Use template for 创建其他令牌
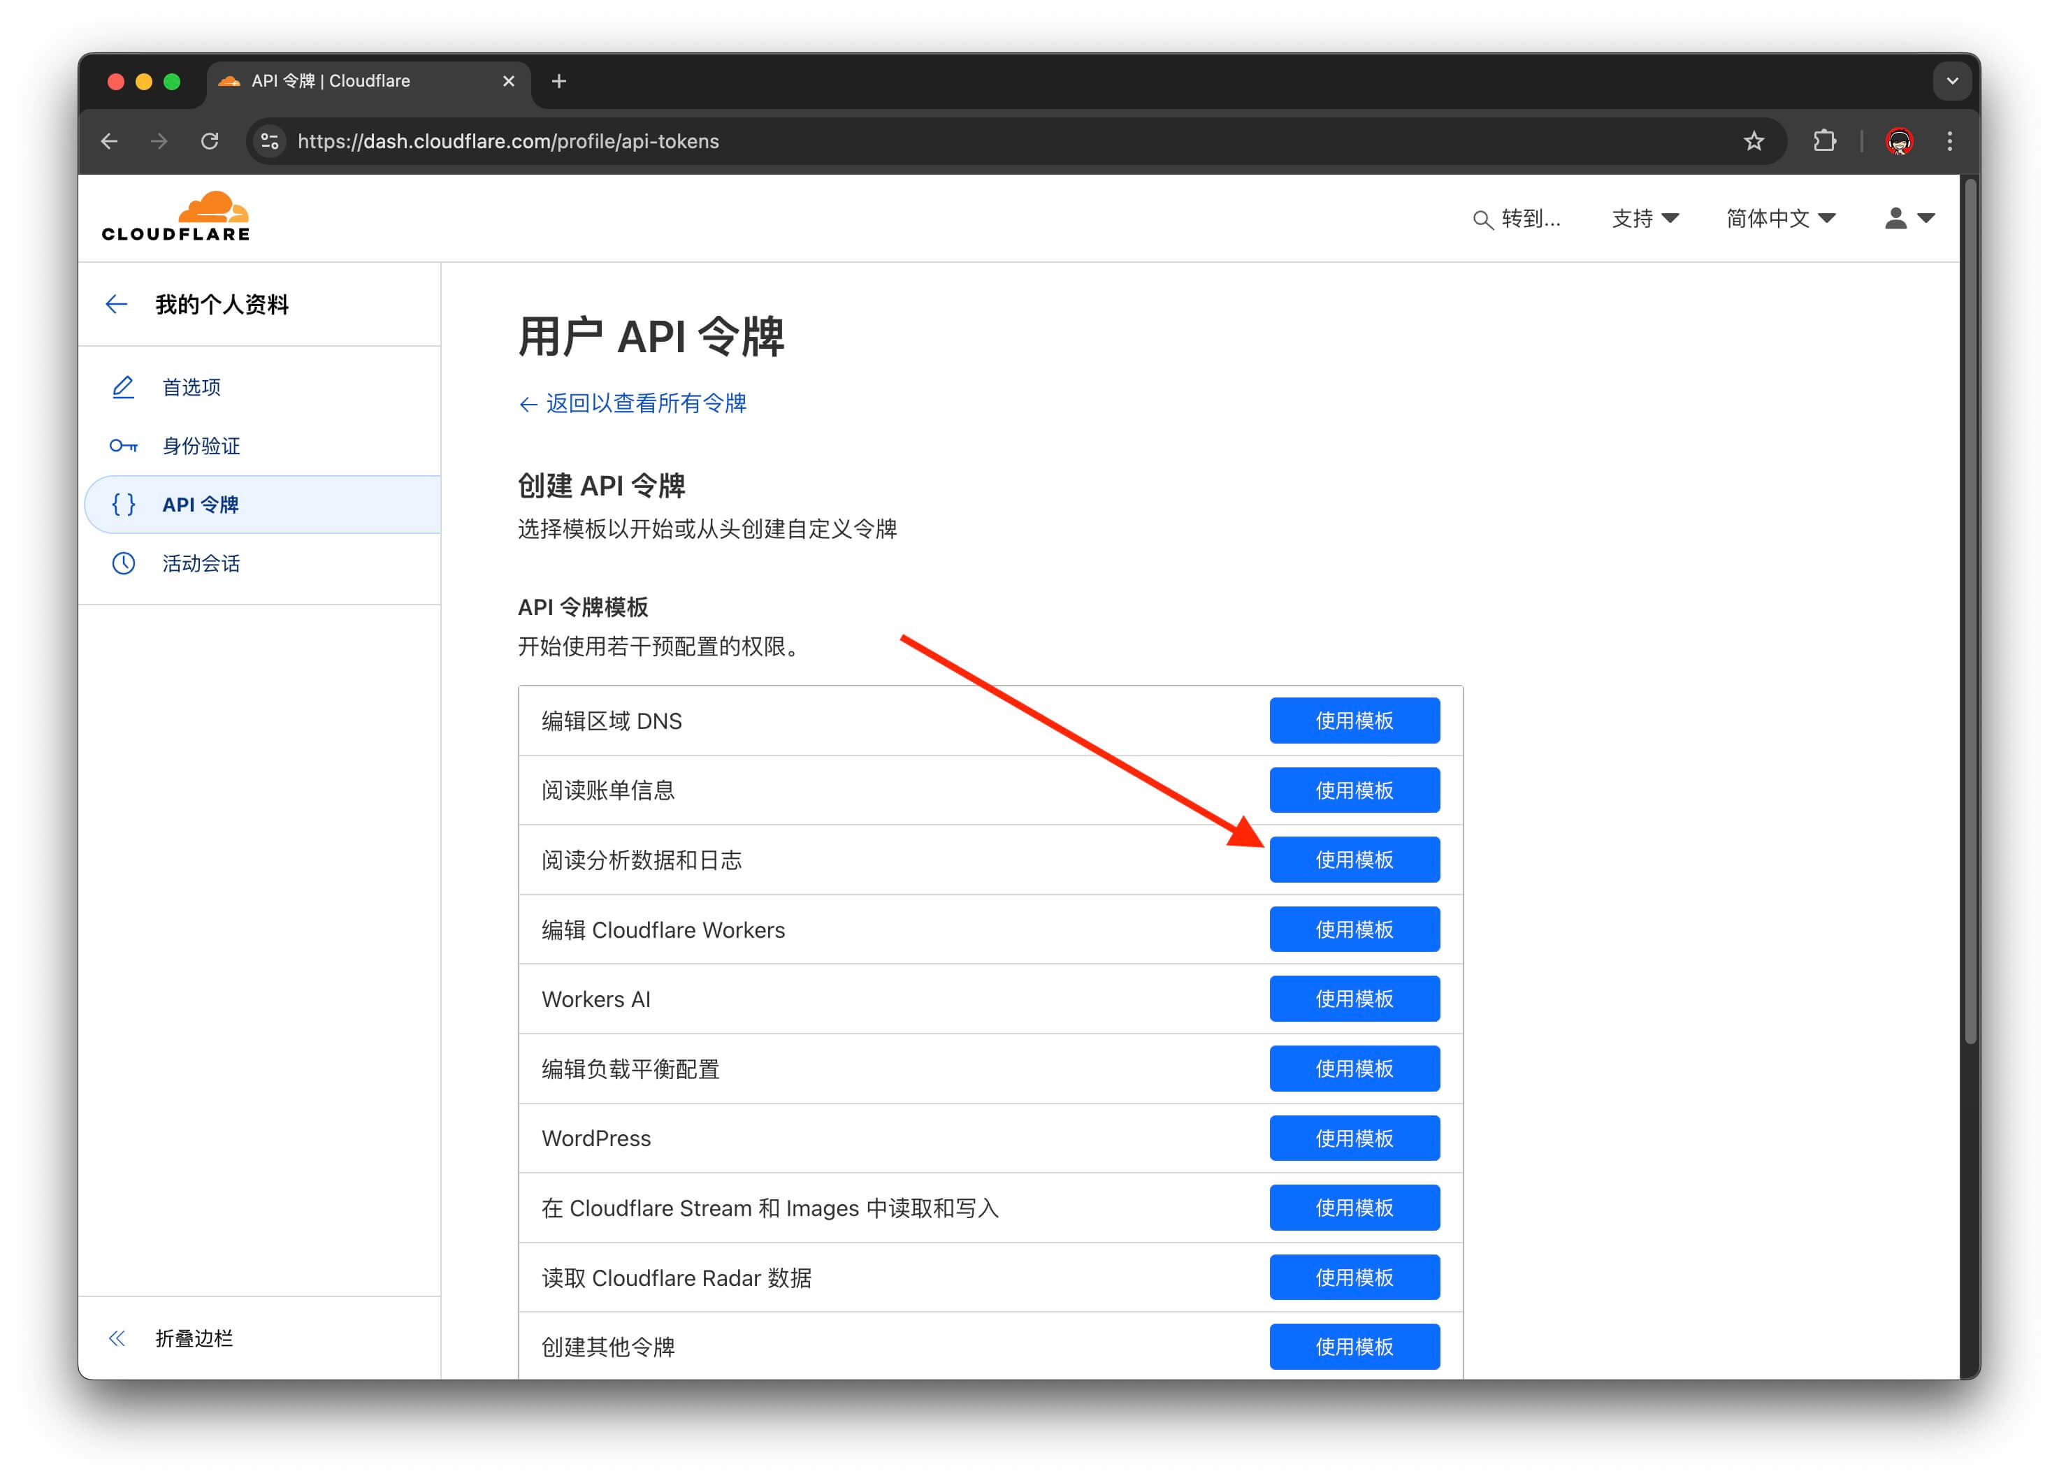 [1354, 1347]
